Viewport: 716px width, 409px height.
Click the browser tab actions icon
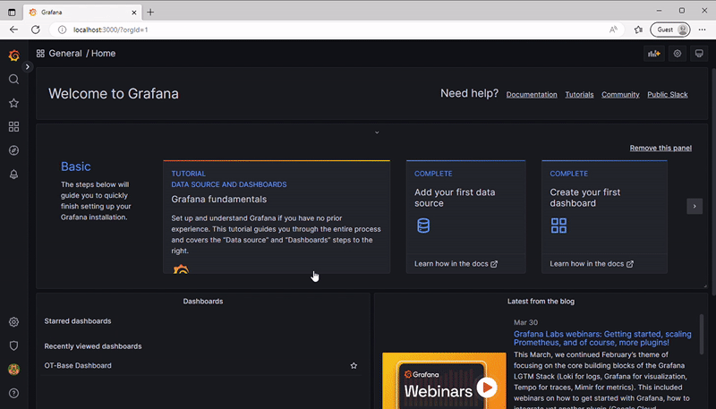click(x=12, y=13)
